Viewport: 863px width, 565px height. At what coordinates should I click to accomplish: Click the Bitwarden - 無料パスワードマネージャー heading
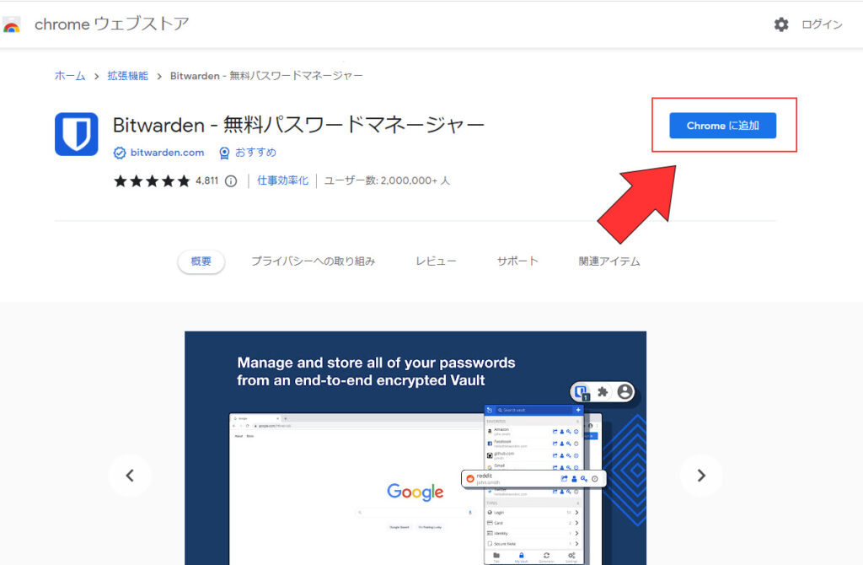tap(298, 125)
